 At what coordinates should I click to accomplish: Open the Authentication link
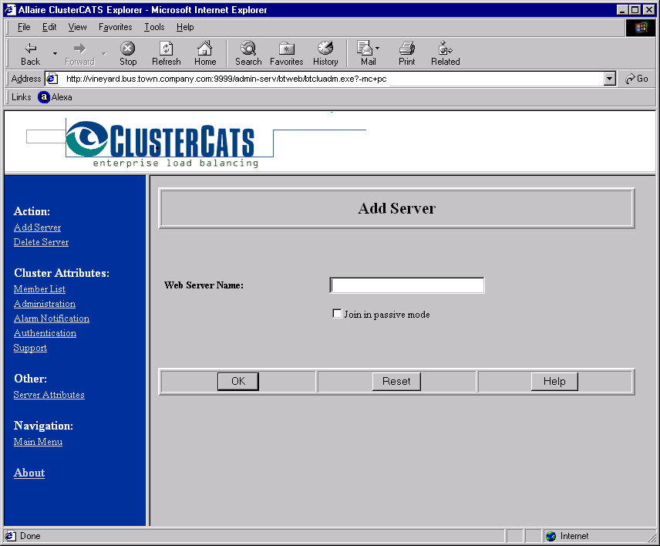coord(45,333)
